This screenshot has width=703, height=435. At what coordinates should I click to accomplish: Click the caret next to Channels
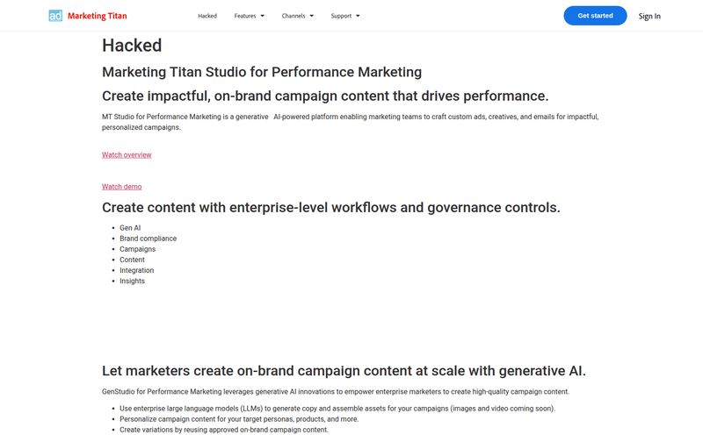coord(312,16)
